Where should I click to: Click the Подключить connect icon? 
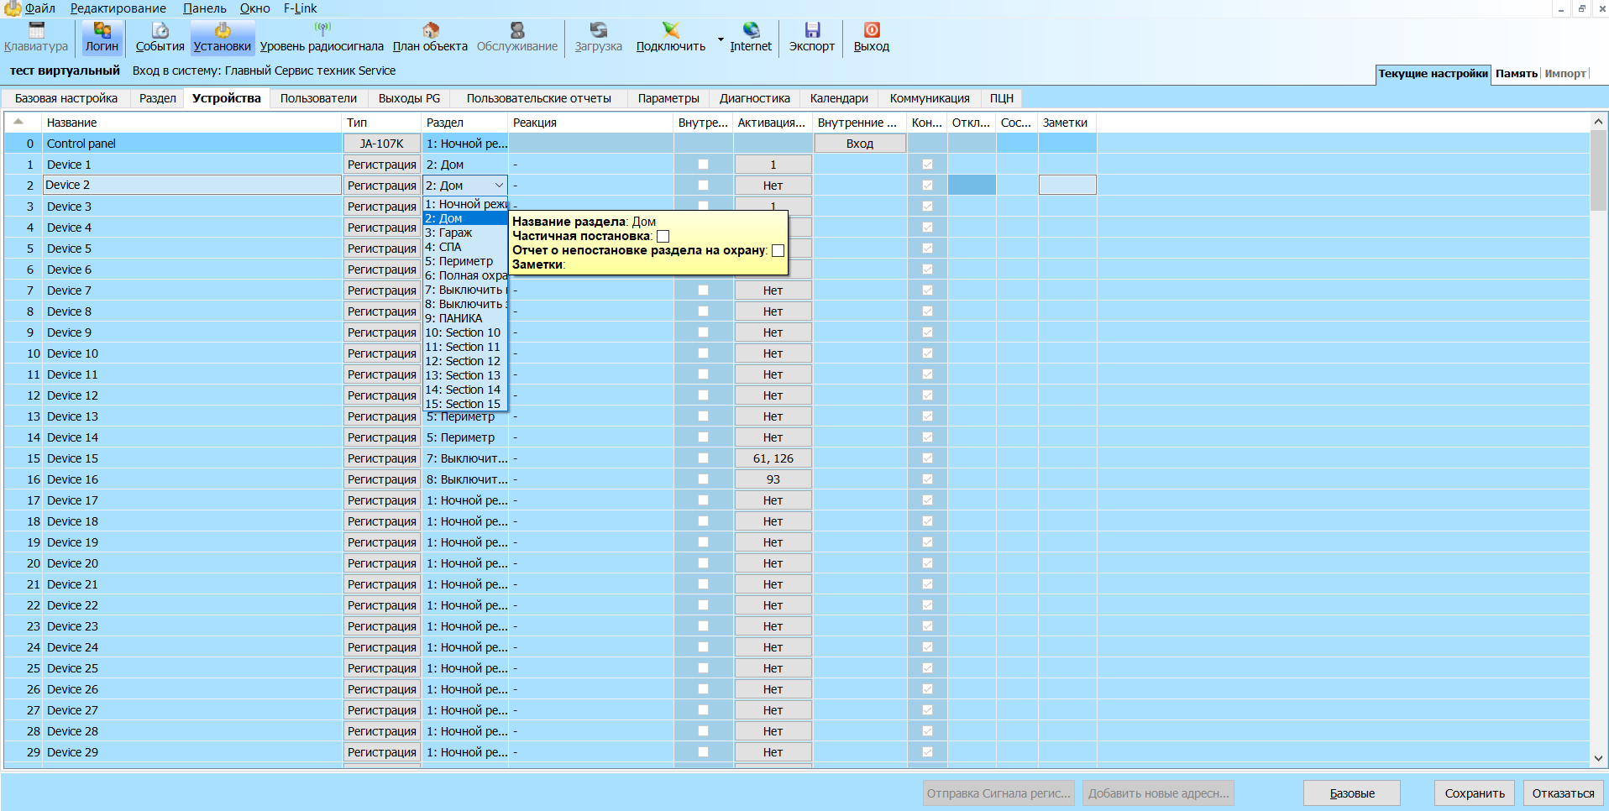pyautogui.click(x=670, y=31)
